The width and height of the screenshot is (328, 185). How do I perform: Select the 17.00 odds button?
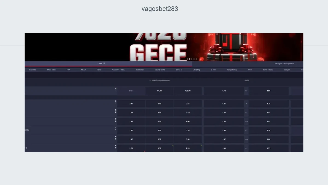188,113
